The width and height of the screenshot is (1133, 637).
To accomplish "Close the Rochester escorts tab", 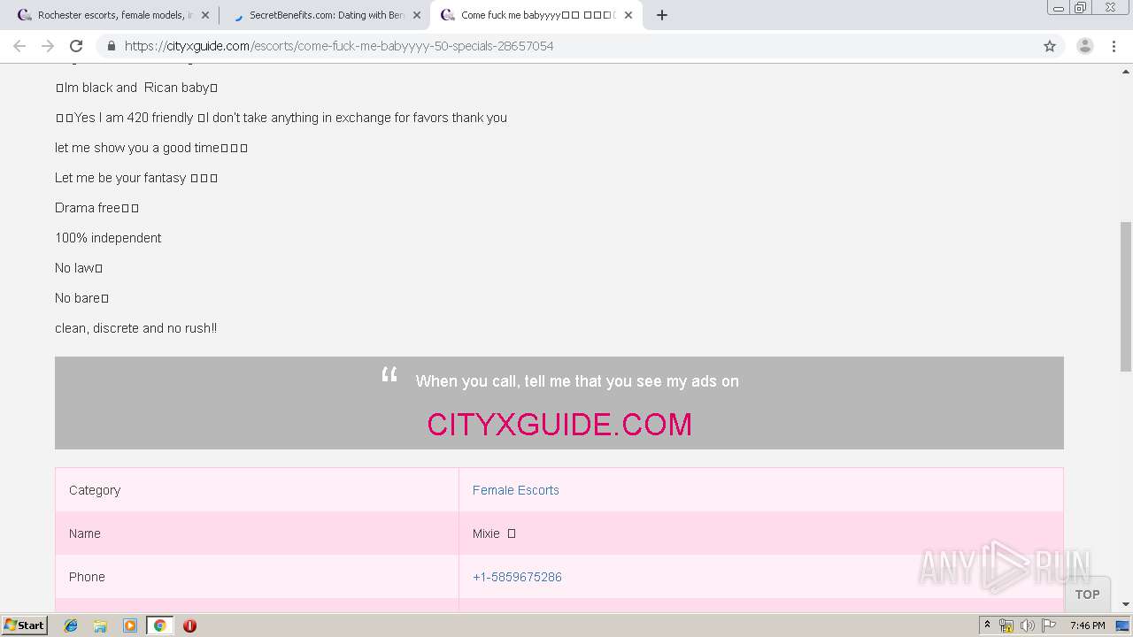I will point(204,15).
